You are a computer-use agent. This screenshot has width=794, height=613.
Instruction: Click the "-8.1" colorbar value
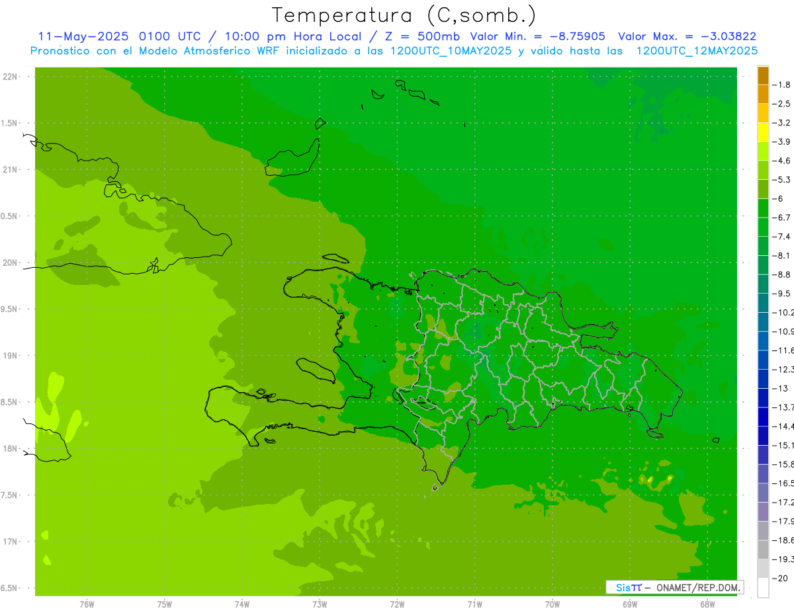pyautogui.click(x=782, y=255)
